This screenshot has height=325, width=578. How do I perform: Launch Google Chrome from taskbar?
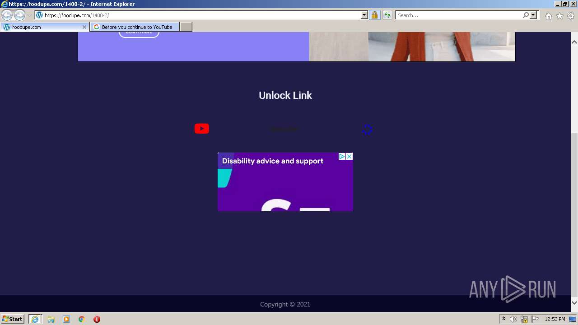point(82,319)
